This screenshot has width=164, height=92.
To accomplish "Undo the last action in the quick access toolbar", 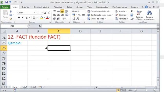I will click(10, 2).
